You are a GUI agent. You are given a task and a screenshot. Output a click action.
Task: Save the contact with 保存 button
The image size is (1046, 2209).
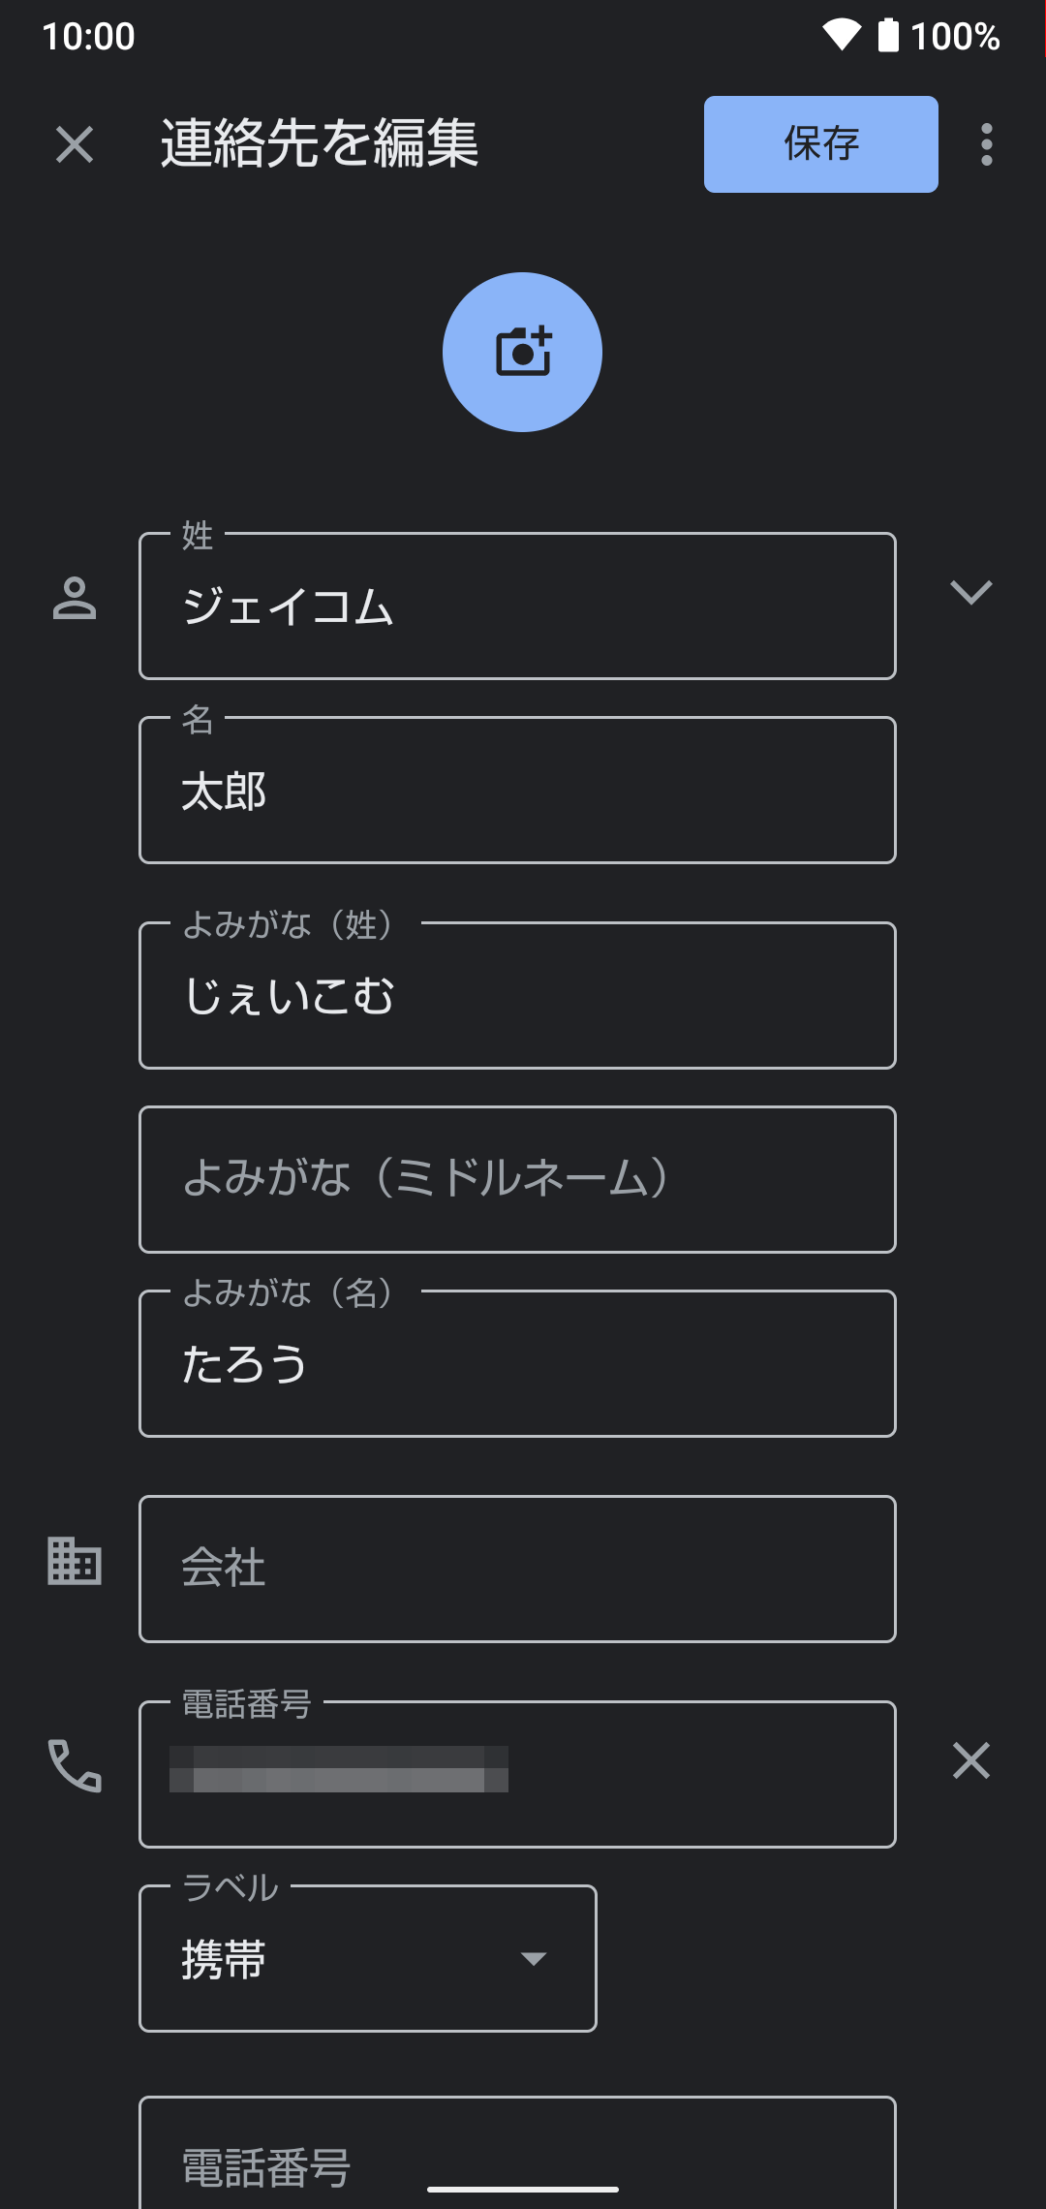tap(820, 144)
